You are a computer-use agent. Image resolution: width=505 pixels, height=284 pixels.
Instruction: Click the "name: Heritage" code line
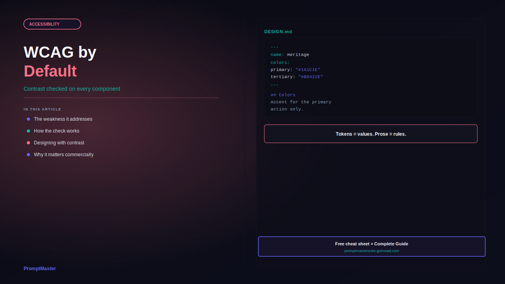[290, 55]
